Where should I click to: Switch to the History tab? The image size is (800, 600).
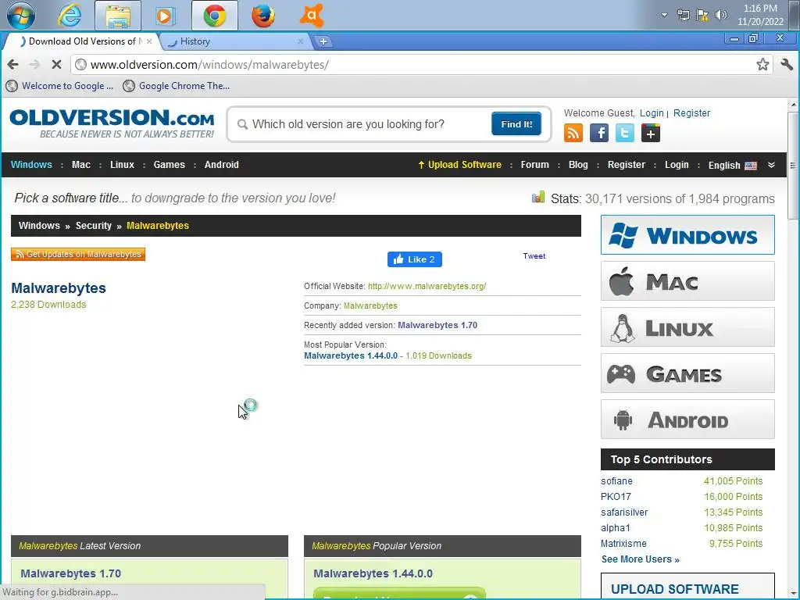click(235, 41)
